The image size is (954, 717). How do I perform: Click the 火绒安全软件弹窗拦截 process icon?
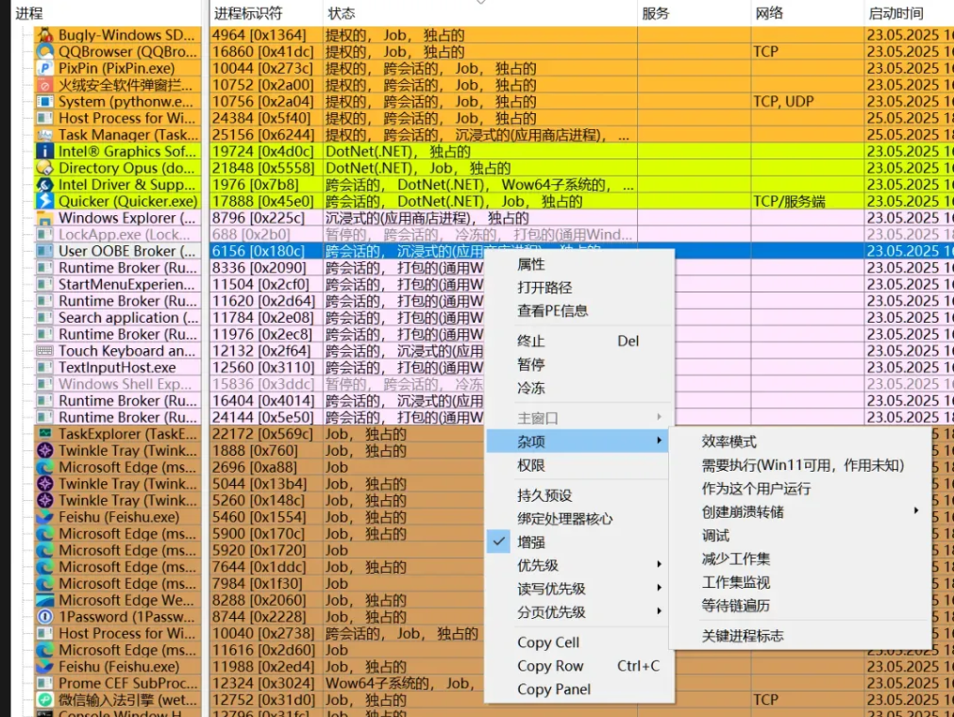coord(45,85)
